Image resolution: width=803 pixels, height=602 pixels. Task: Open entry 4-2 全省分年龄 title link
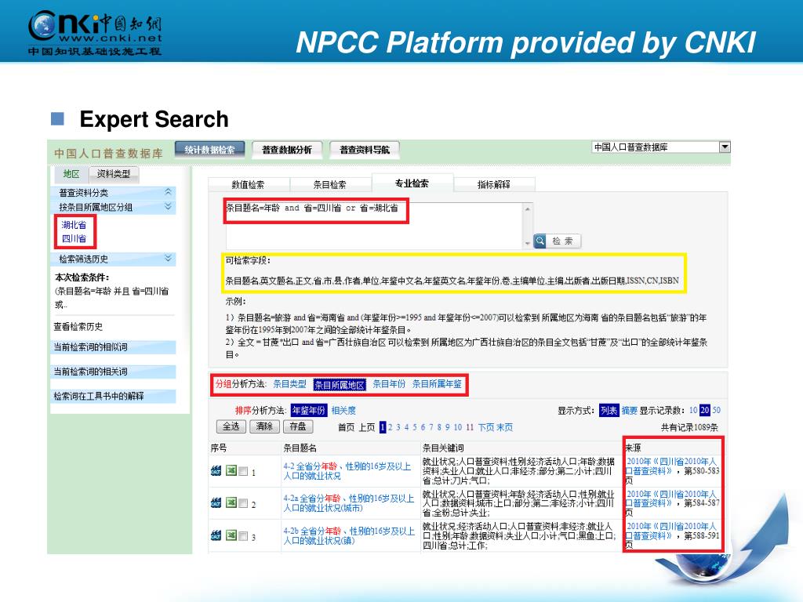pyautogui.click(x=347, y=471)
